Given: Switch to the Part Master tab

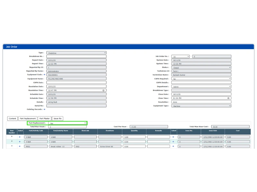Looking at the screenshot, I should pos(45,118).
